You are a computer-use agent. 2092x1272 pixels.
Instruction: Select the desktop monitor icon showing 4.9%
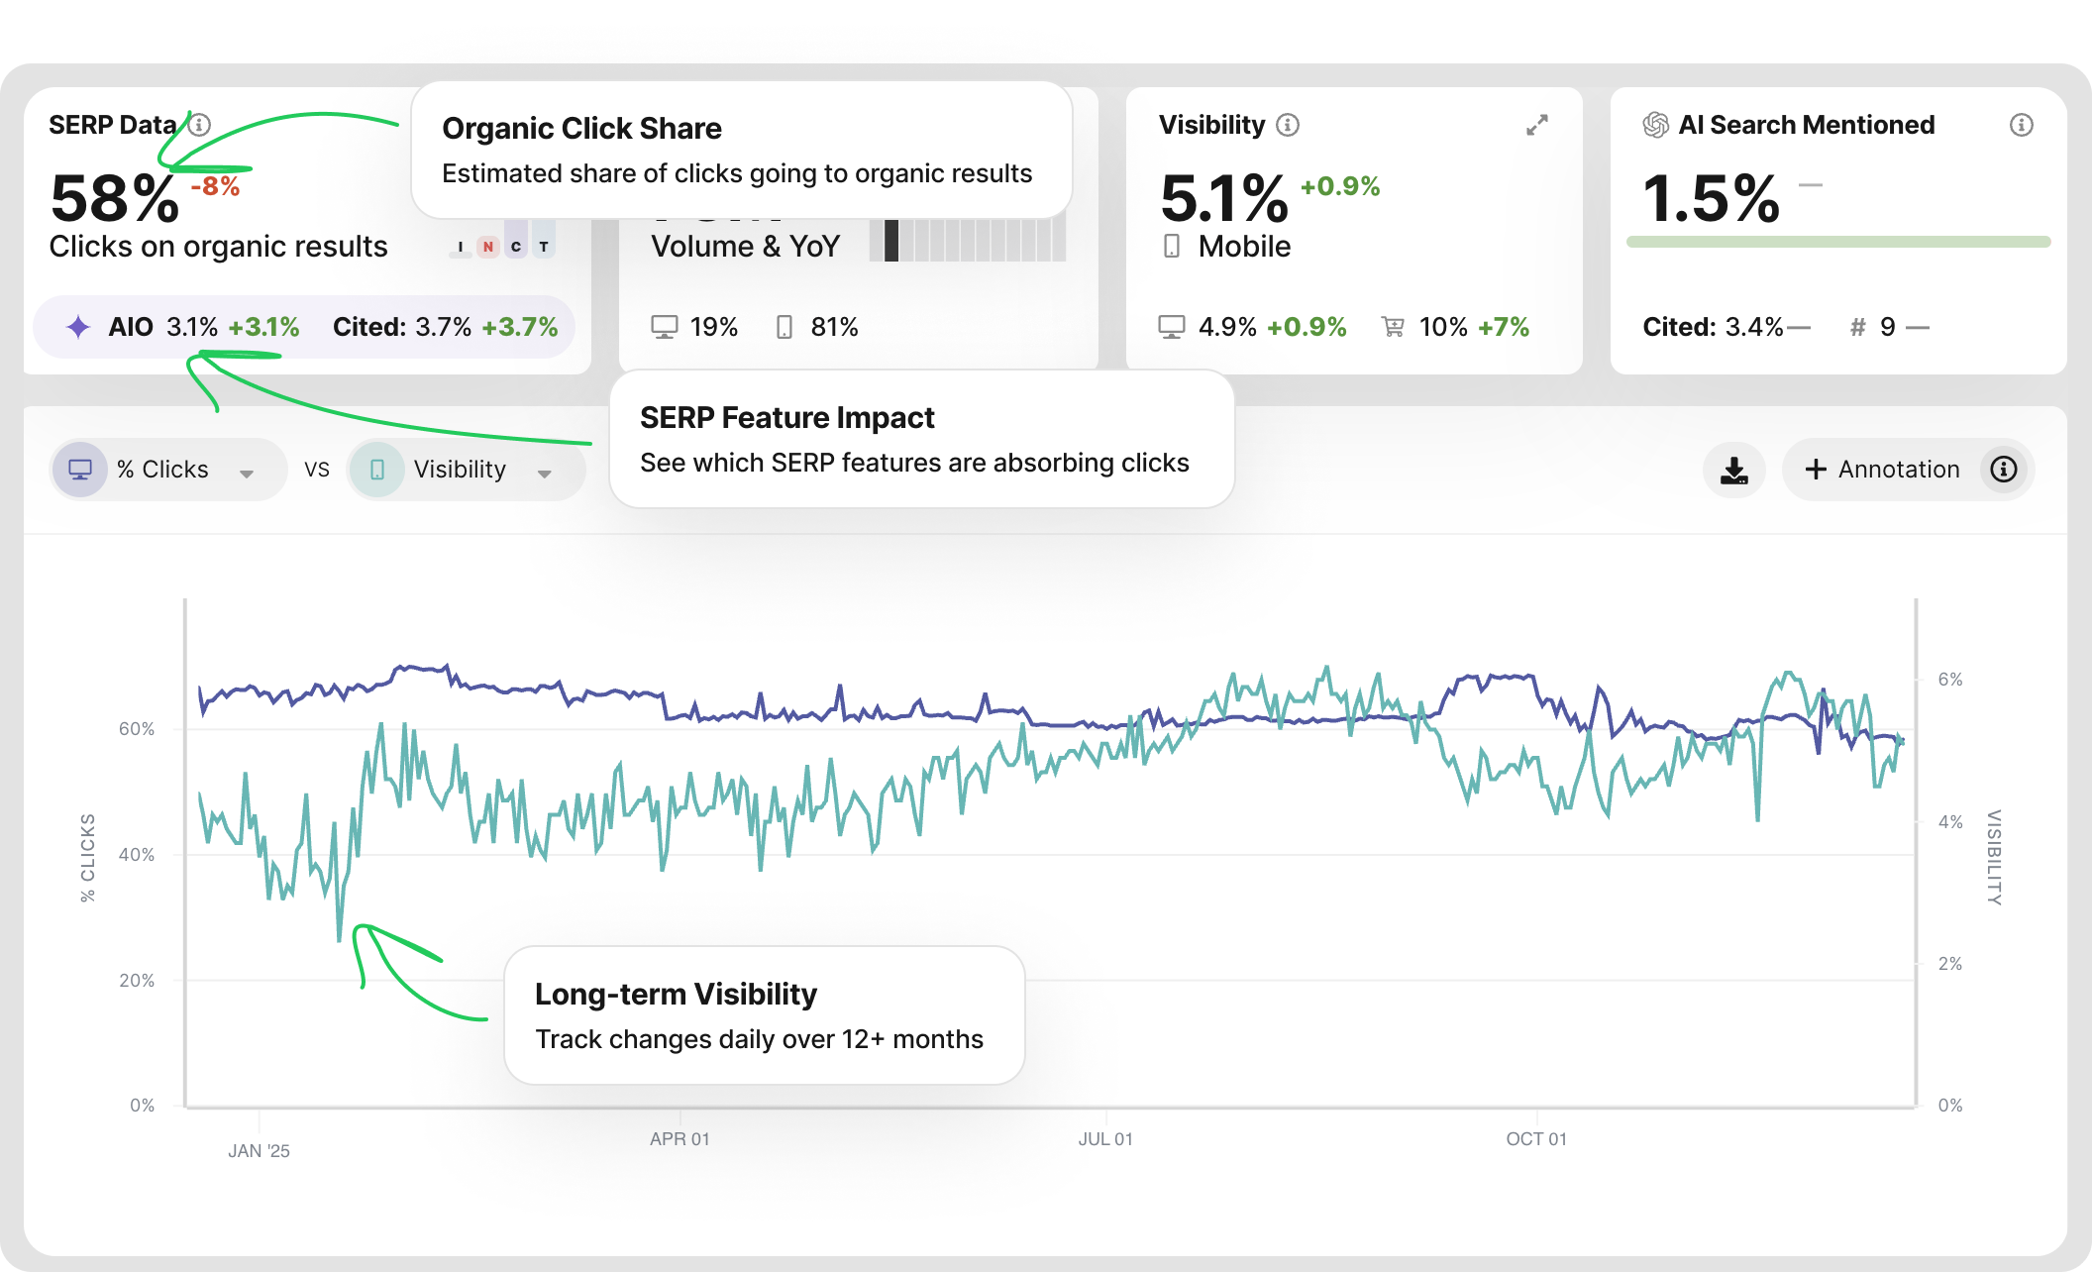point(1173,326)
